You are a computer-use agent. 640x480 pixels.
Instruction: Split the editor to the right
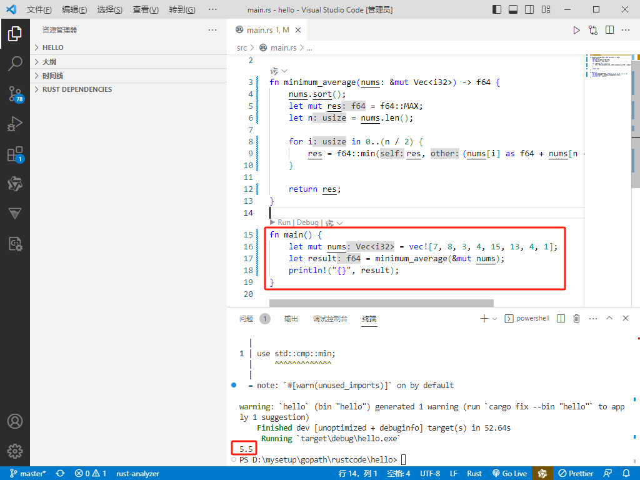[610, 30]
